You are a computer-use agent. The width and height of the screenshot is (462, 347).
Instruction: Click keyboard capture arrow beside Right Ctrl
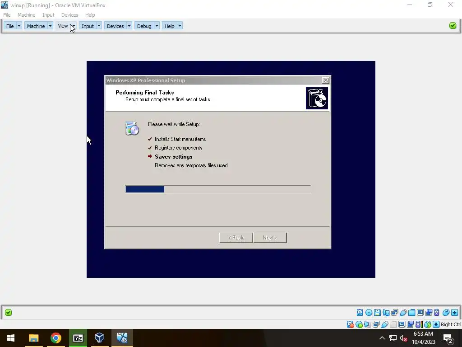point(436,324)
